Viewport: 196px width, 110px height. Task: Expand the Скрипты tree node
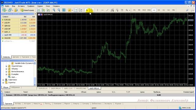point(3,82)
